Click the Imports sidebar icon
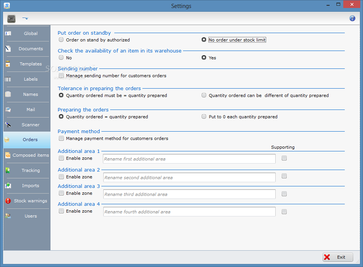The width and height of the screenshot is (363, 267). [x=8, y=186]
